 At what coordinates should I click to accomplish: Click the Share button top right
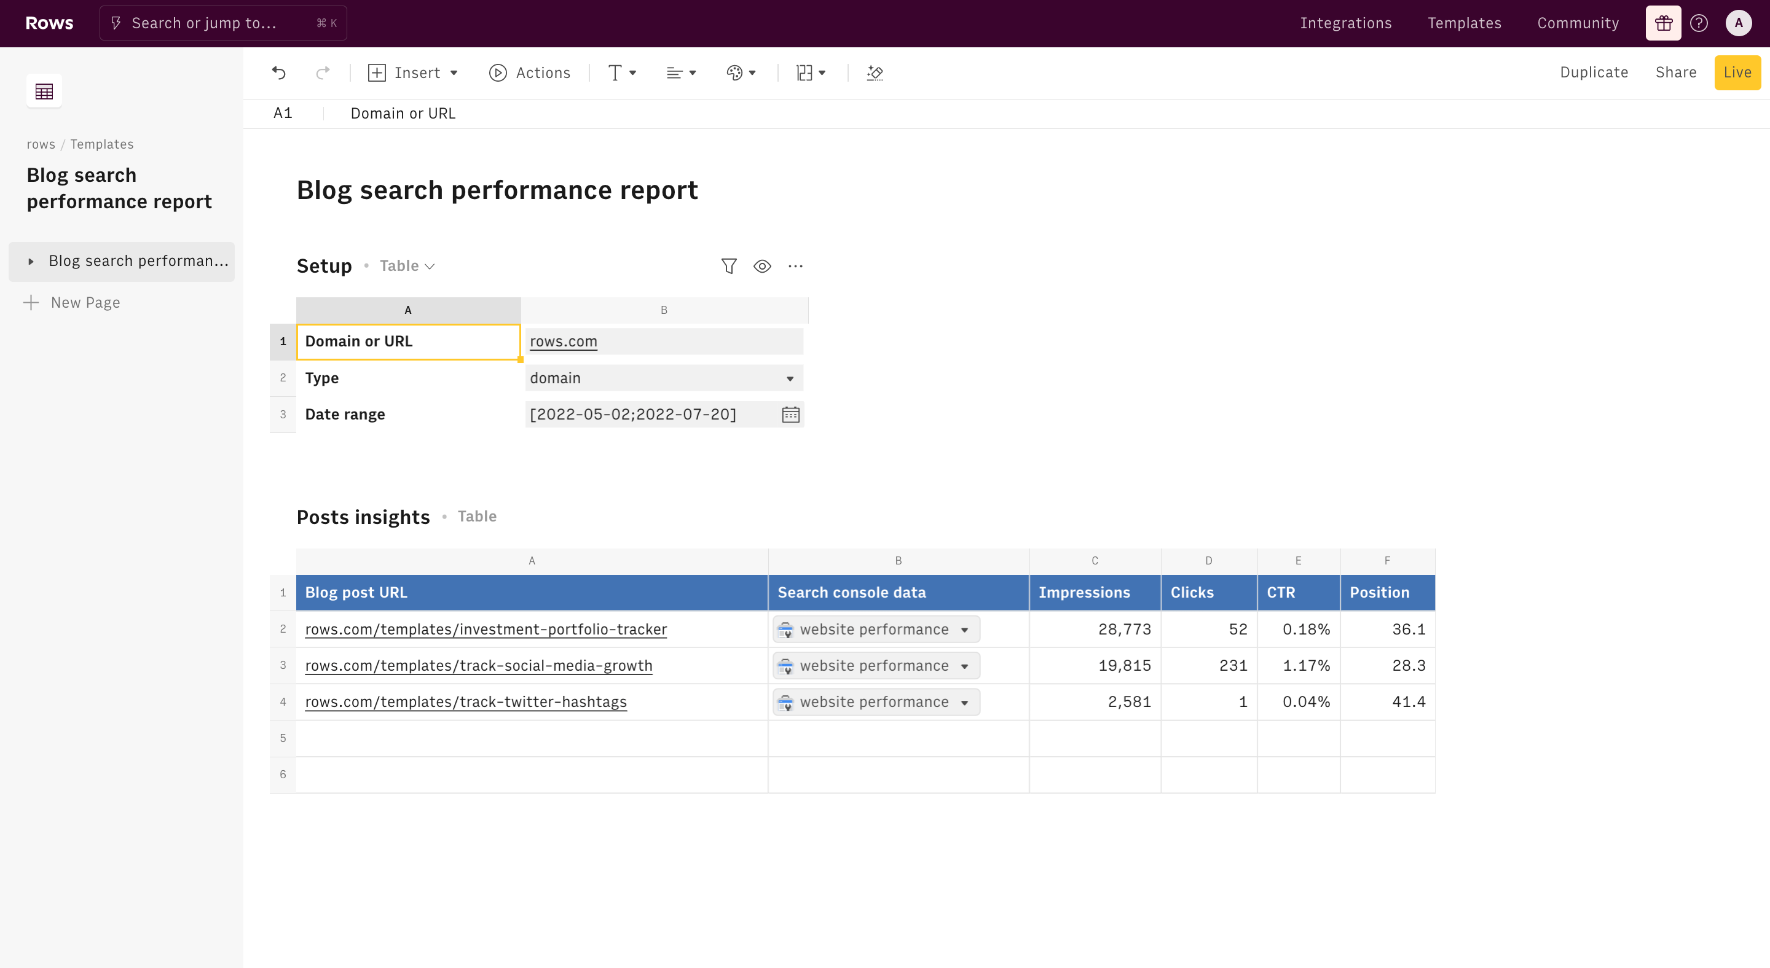1676,71
